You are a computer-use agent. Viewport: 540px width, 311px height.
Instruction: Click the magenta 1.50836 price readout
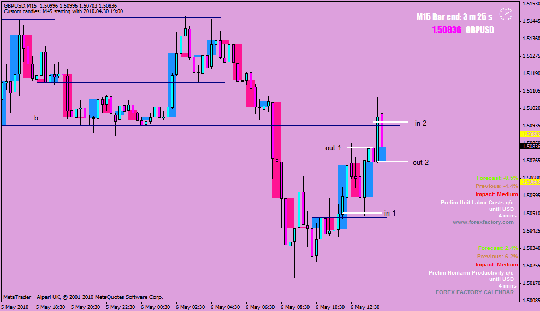pyautogui.click(x=446, y=30)
